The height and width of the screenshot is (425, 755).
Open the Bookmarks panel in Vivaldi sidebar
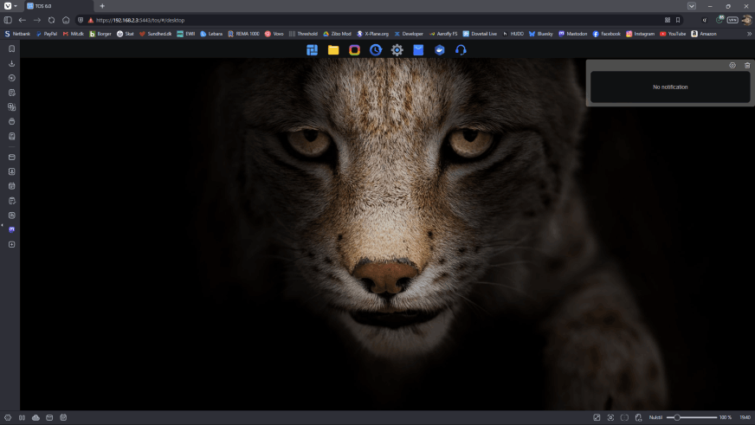point(11,48)
